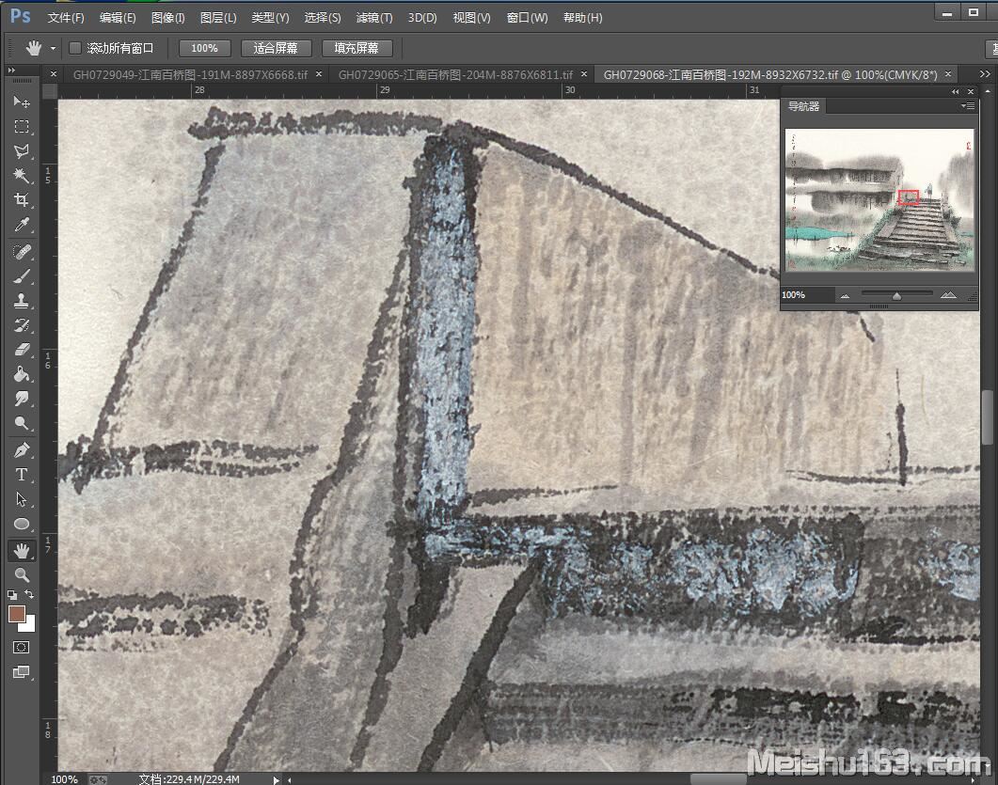The image size is (998, 785).
Task: Select the Eyedropper tool
Action: (22, 226)
